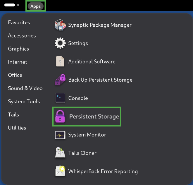193x185 pixels.
Task: Launch Tails Cloner by its label
Action: tap(82, 153)
